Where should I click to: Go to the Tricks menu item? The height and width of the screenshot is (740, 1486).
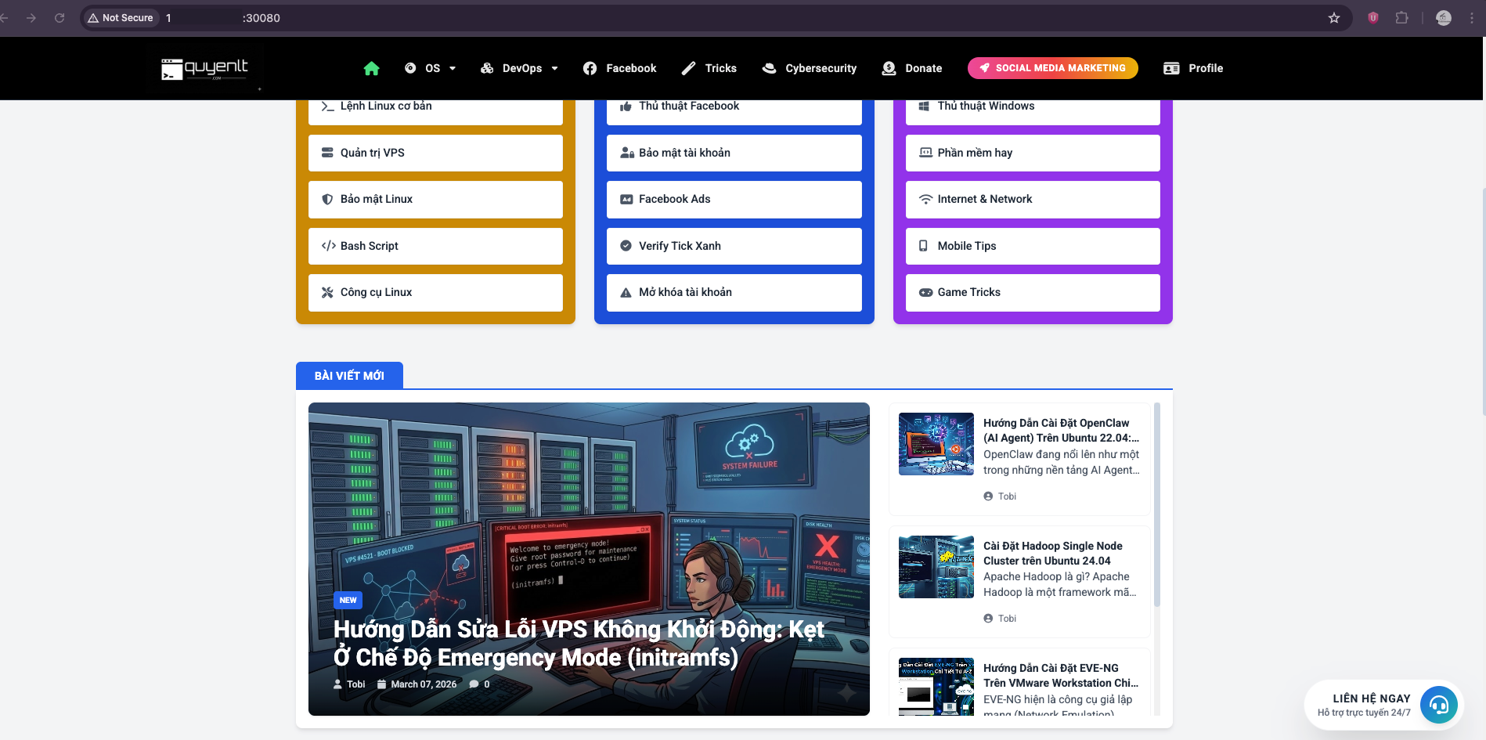709,69
